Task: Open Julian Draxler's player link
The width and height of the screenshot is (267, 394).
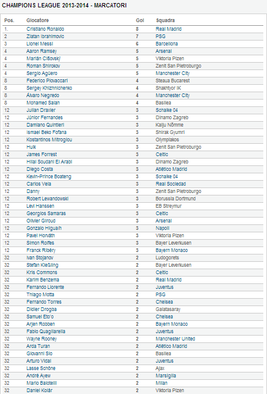Action: point(41,110)
